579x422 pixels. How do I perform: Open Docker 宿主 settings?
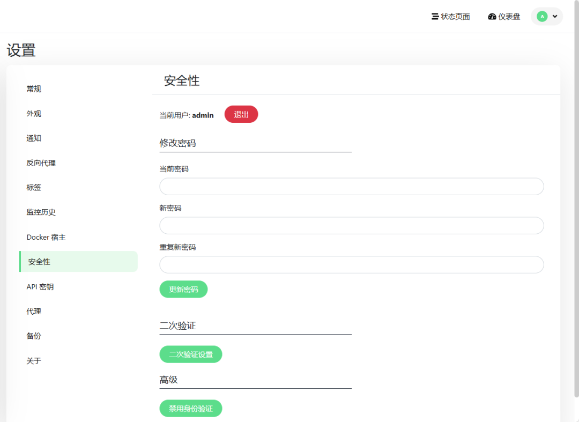pos(46,237)
